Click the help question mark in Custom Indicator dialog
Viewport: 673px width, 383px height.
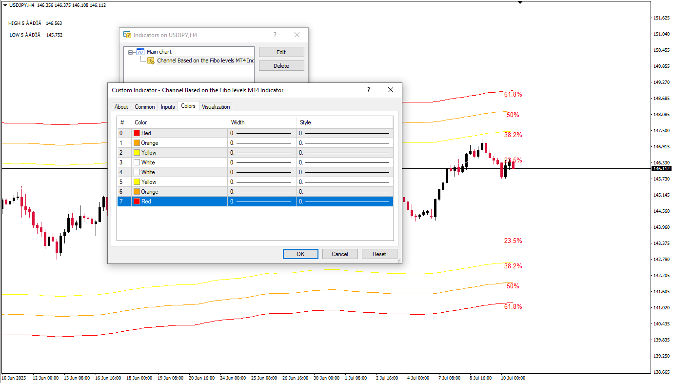click(x=368, y=90)
